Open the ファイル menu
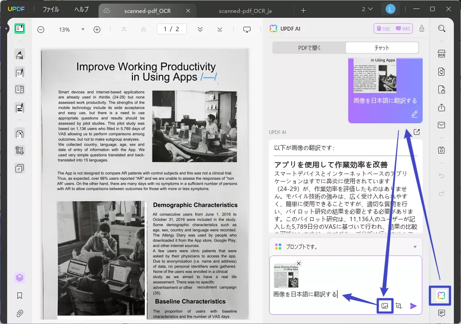The height and width of the screenshot is (324, 461). tap(51, 9)
